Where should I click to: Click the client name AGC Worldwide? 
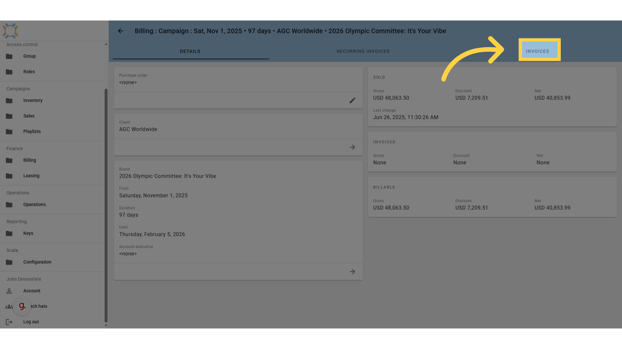coord(138,129)
